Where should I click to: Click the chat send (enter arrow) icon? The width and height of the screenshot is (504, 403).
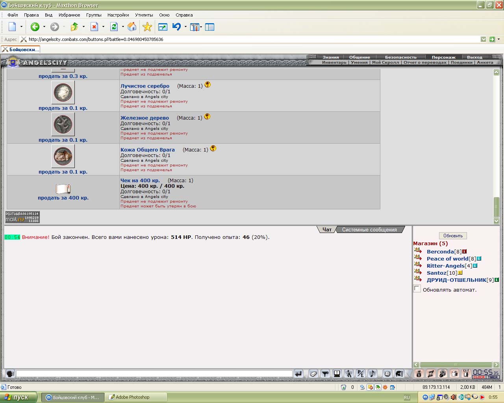pos(298,373)
